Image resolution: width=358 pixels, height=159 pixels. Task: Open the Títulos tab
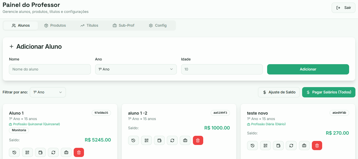89,25
